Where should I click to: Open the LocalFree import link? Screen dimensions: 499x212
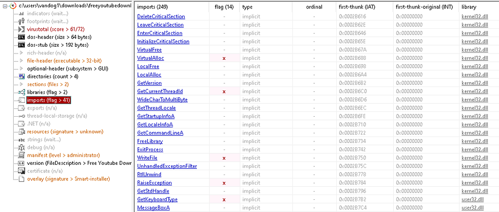pyautogui.click(x=148, y=66)
